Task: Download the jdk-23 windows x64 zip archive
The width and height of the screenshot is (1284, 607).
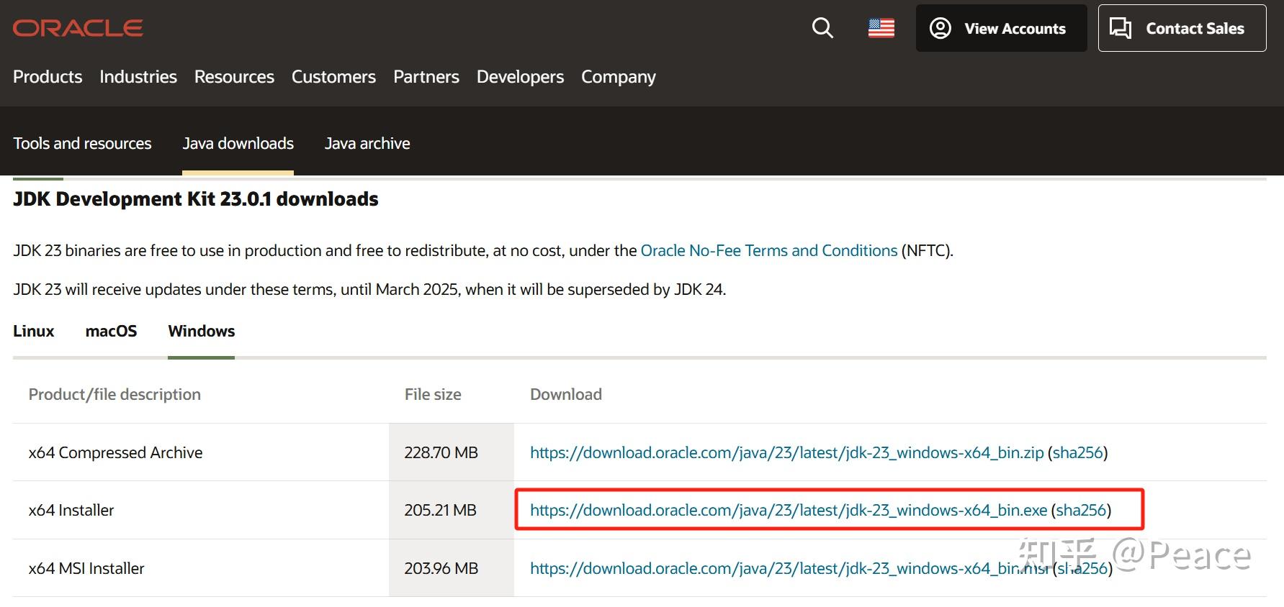Action: [786, 453]
